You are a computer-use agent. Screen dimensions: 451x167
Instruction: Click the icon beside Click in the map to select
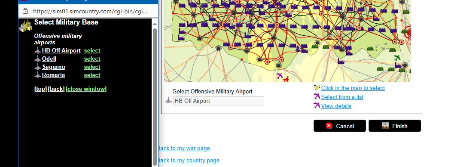(317, 88)
